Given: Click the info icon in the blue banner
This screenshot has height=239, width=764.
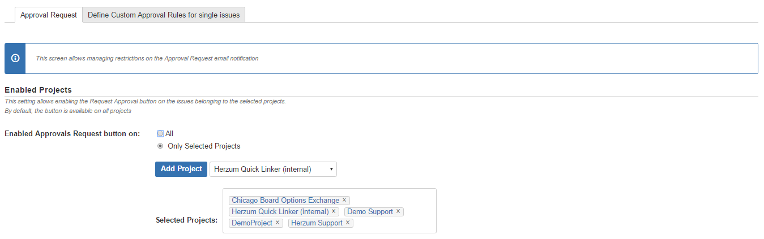Looking at the screenshot, I should pyautogui.click(x=15, y=58).
